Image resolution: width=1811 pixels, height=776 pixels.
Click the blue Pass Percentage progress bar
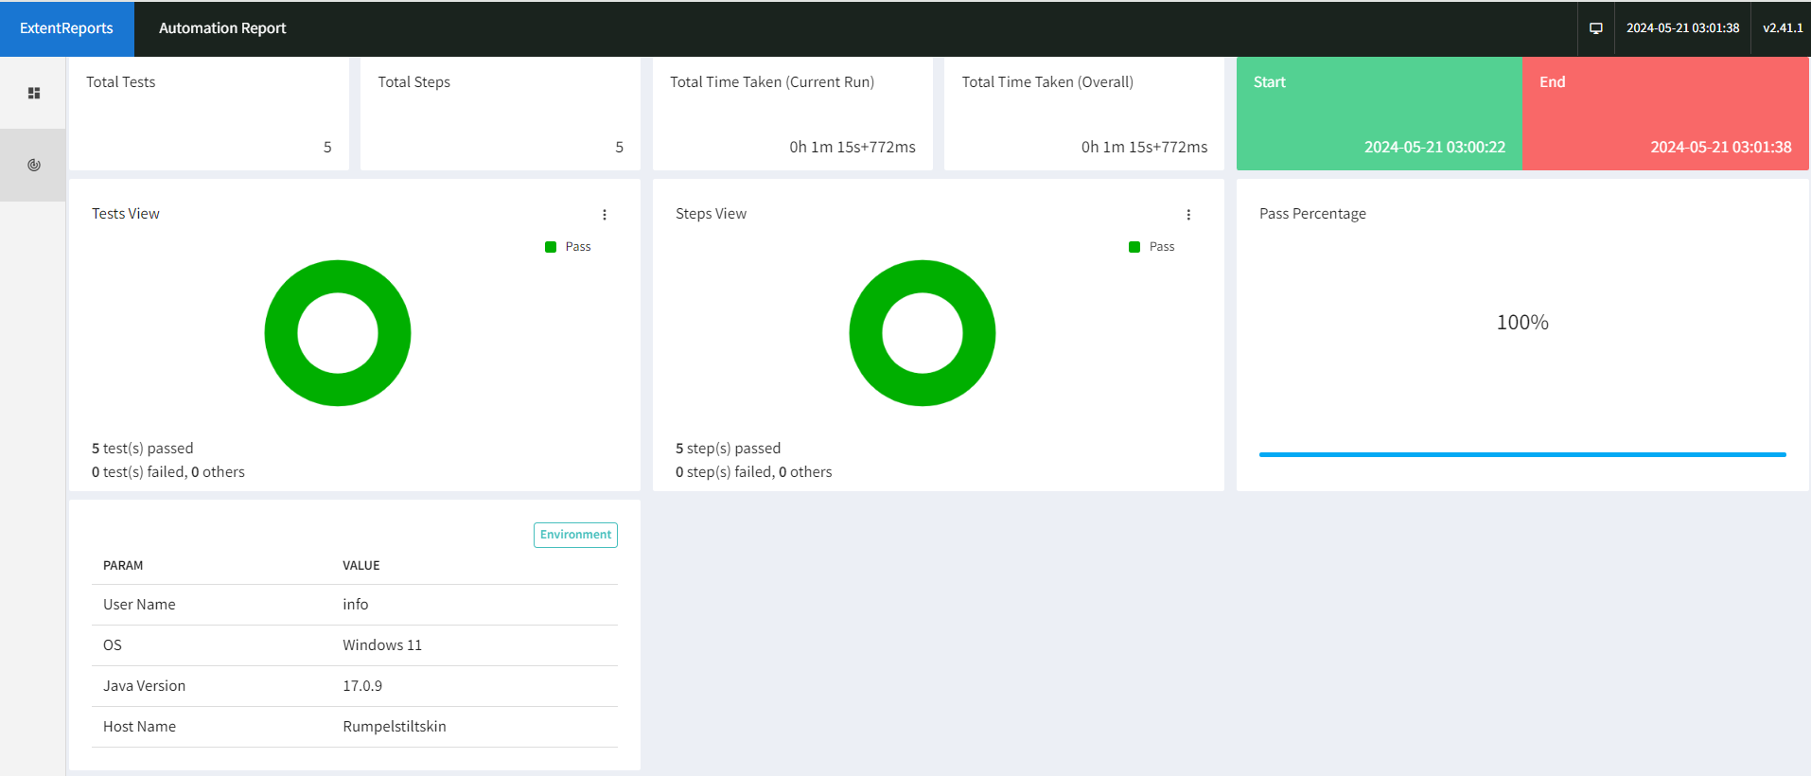tap(1522, 454)
